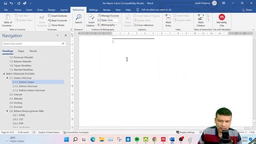Switch to the View tab
Viewport: 256px width, 144px height.
[118, 10]
